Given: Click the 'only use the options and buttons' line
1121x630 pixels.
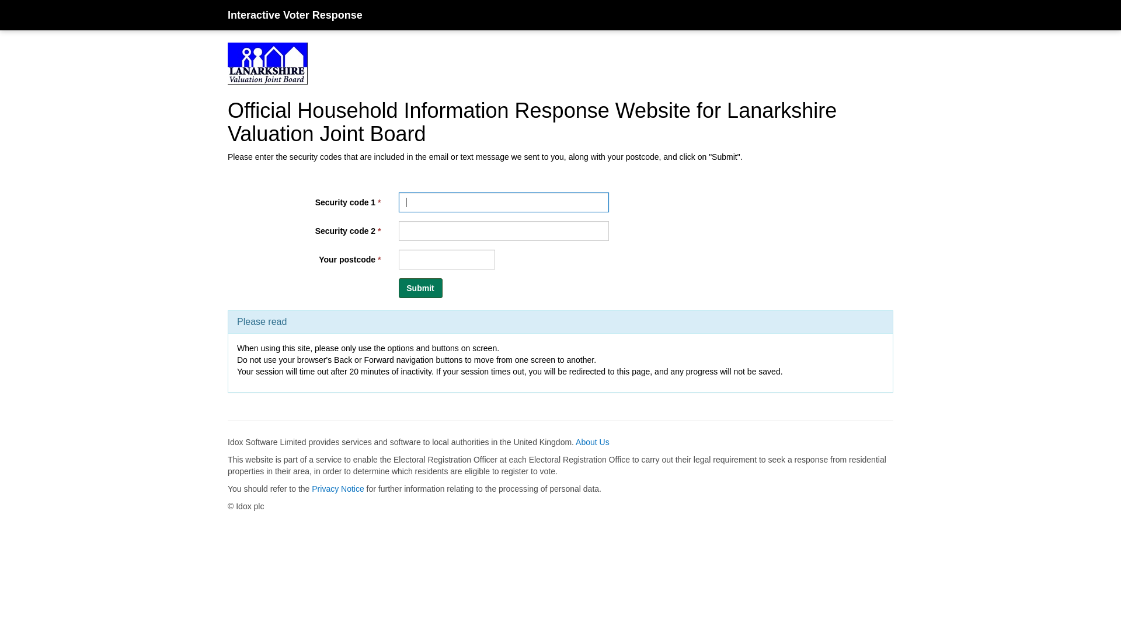Looking at the screenshot, I should pos(368,348).
